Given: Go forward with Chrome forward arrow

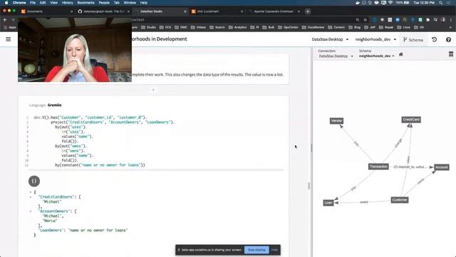Looking at the screenshot, I should coord(13,20).
